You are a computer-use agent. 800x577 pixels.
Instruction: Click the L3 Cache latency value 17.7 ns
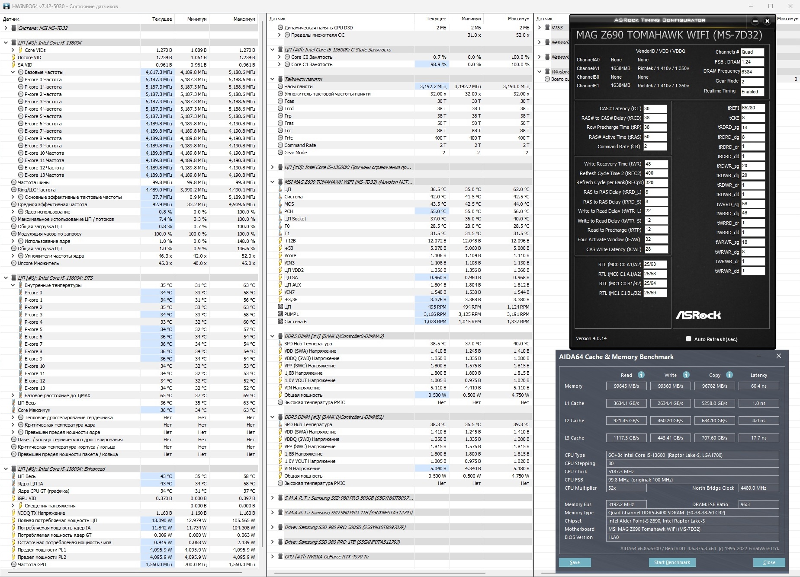[758, 438]
